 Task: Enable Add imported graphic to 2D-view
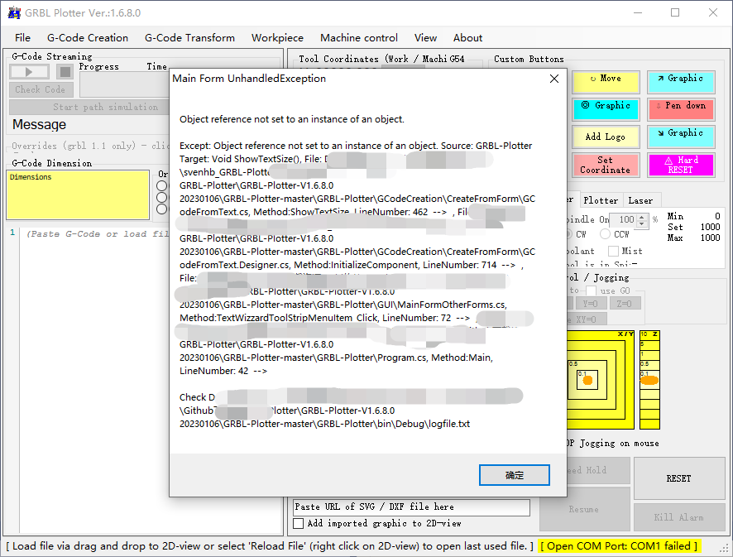(299, 524)
